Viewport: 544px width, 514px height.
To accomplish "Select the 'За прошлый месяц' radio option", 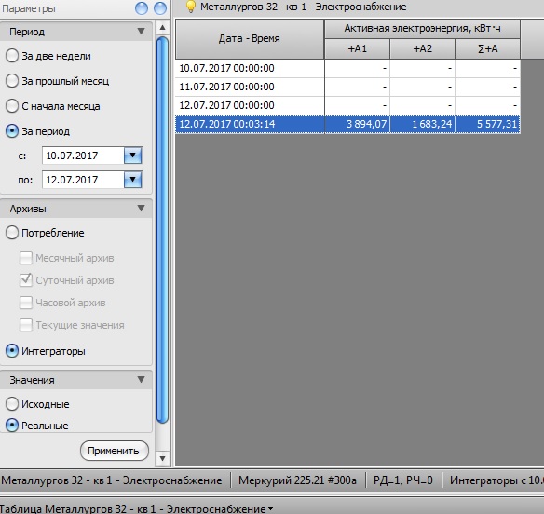I will (12, 81).
